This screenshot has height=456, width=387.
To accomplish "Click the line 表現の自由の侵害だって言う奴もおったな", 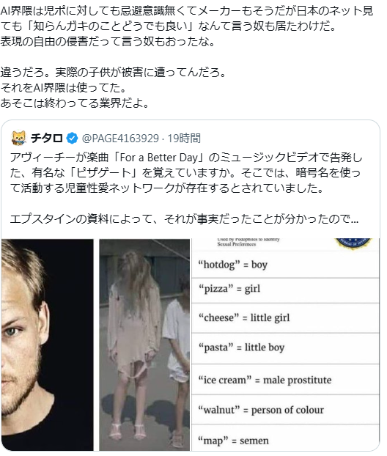I will point(108,42).
